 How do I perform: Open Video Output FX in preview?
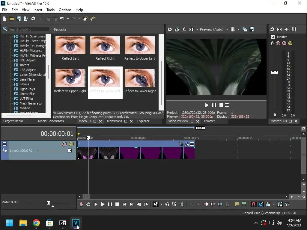(184, 29)
